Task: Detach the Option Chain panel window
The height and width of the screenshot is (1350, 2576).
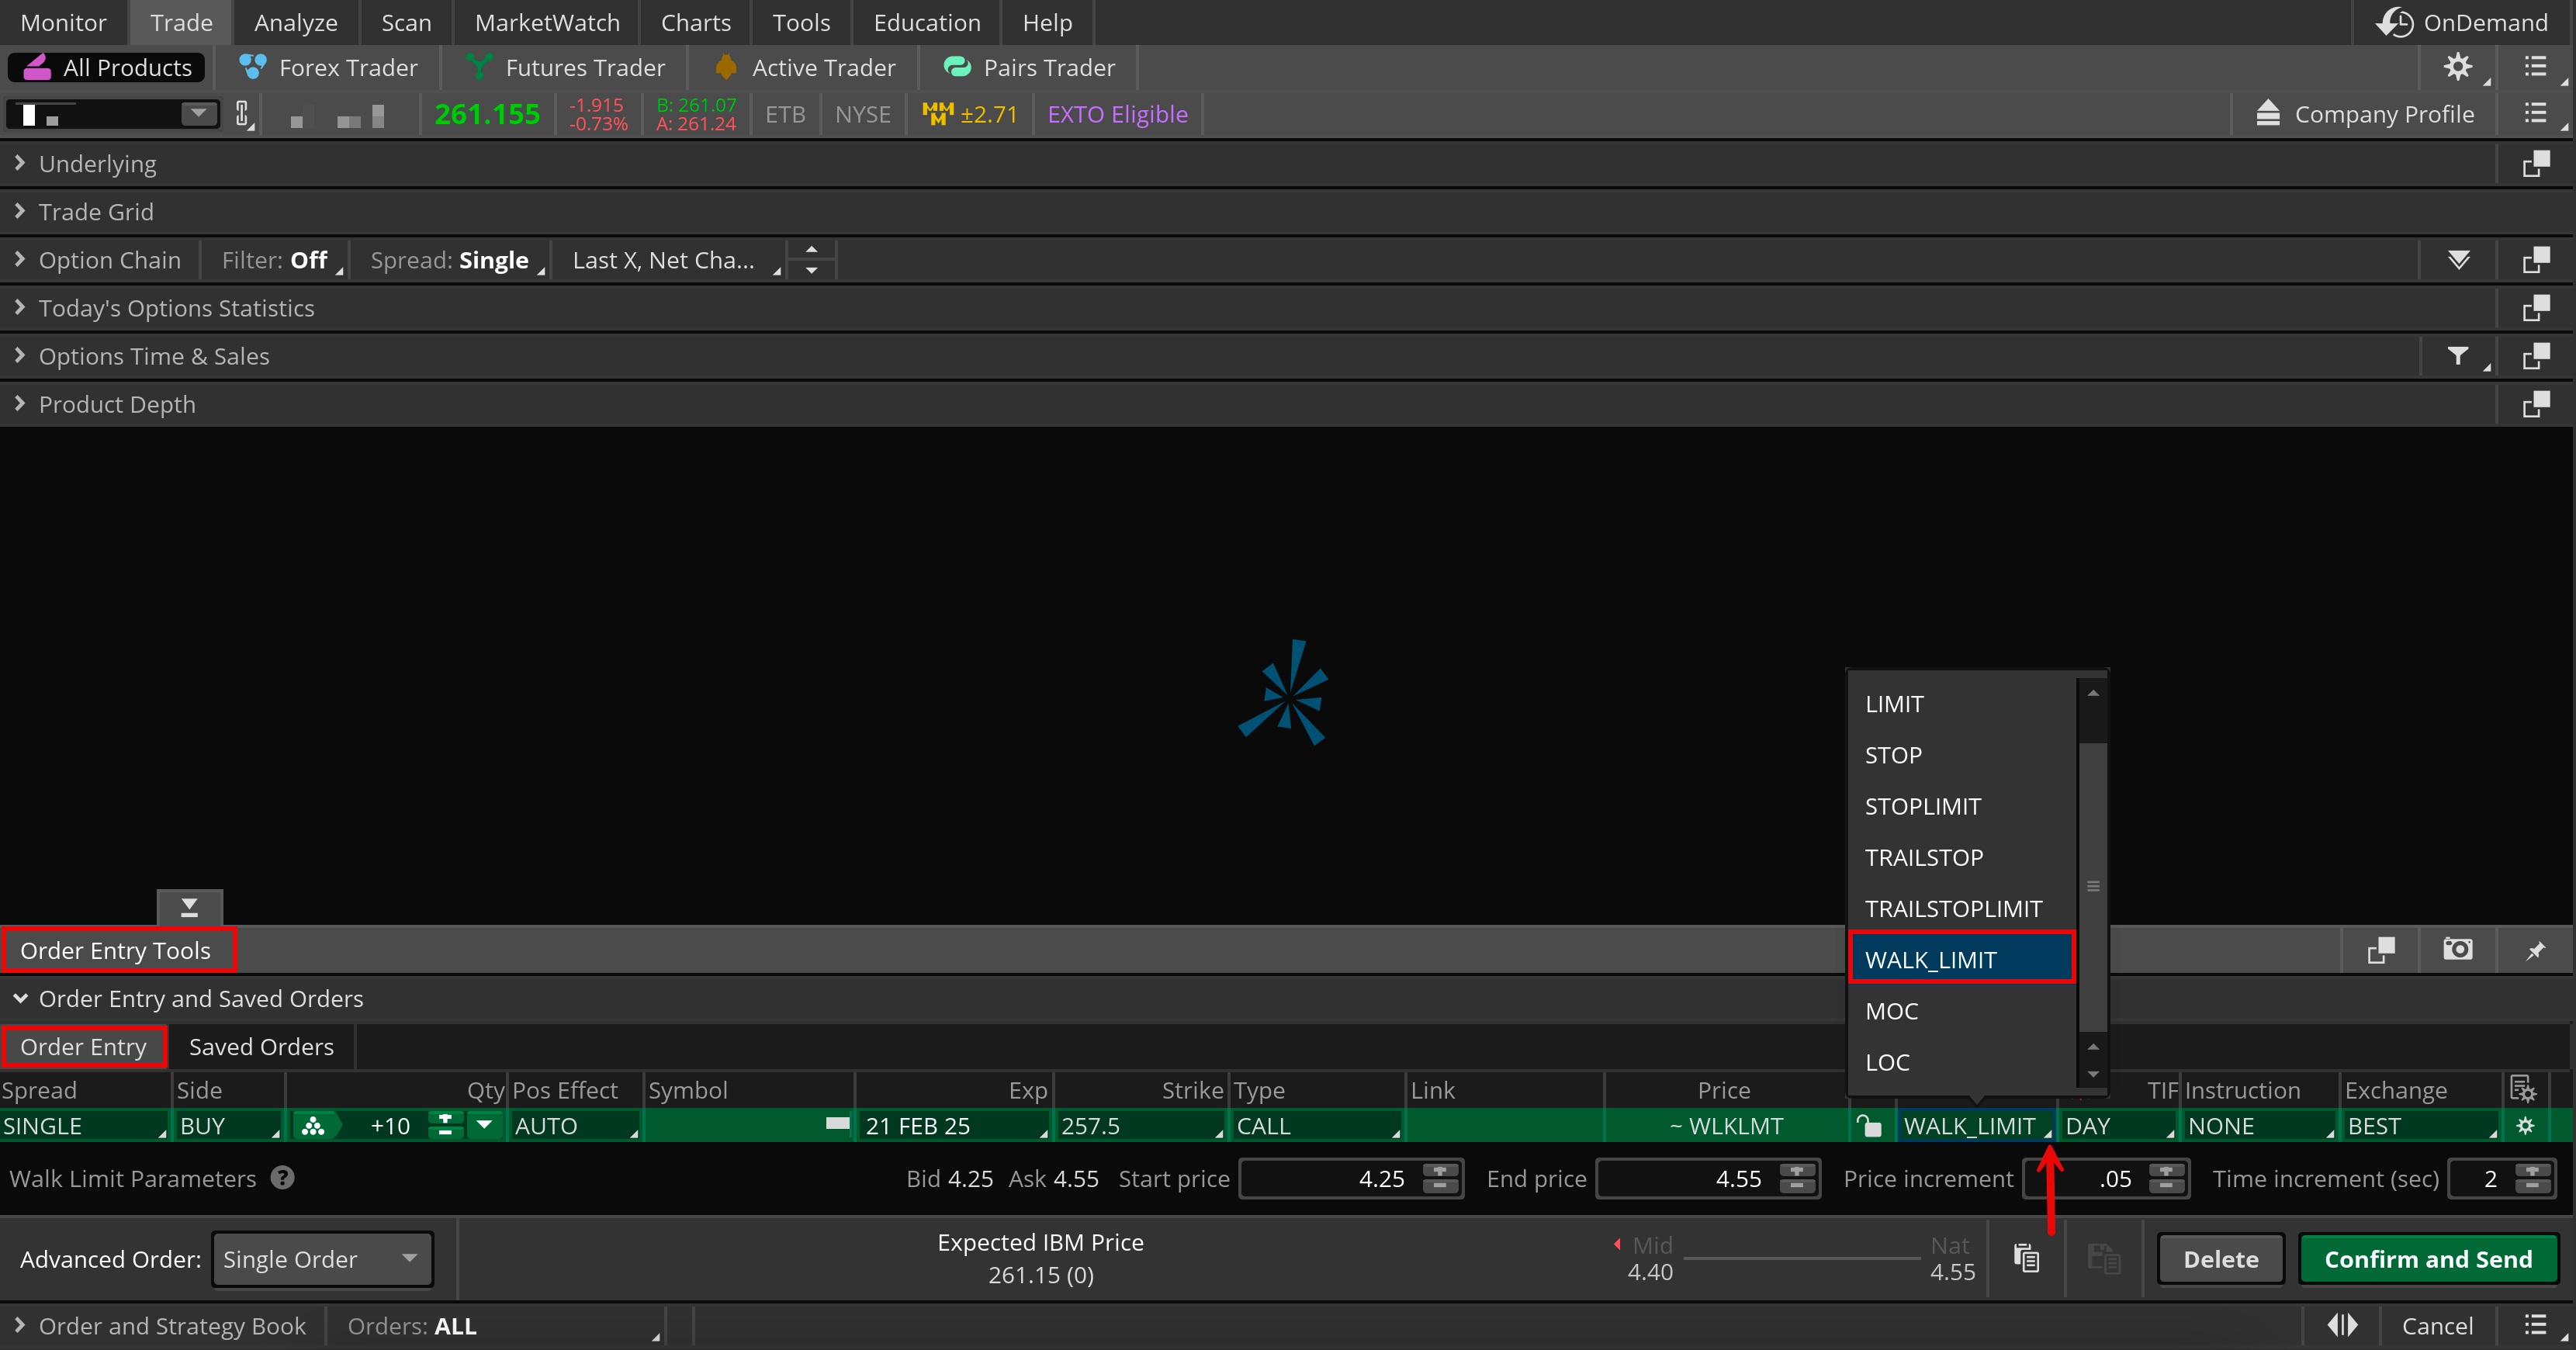Action: point(2535,260)
